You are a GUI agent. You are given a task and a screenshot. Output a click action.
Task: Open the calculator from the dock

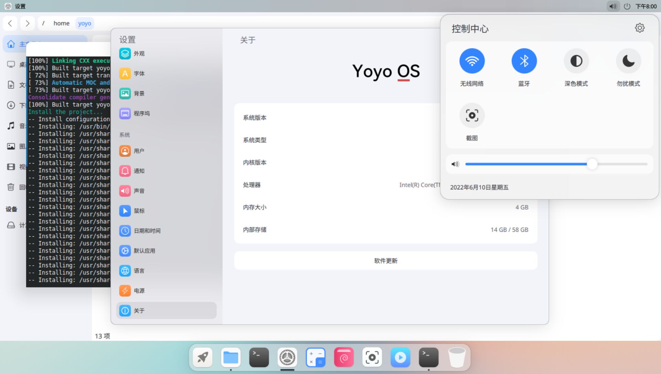(x=315, y=357)
